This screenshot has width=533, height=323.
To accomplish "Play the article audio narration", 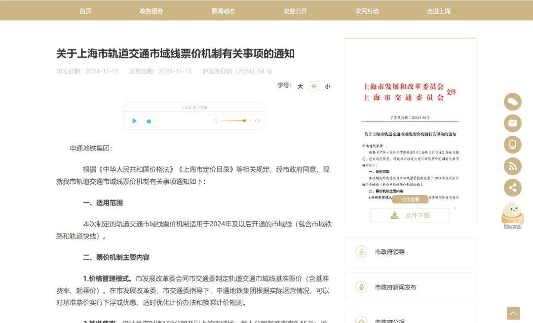I will point(134,120).
